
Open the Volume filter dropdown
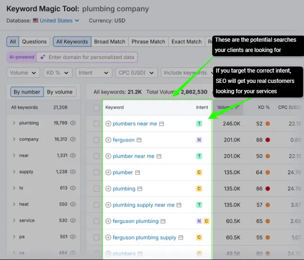click(x=23, y=73)
